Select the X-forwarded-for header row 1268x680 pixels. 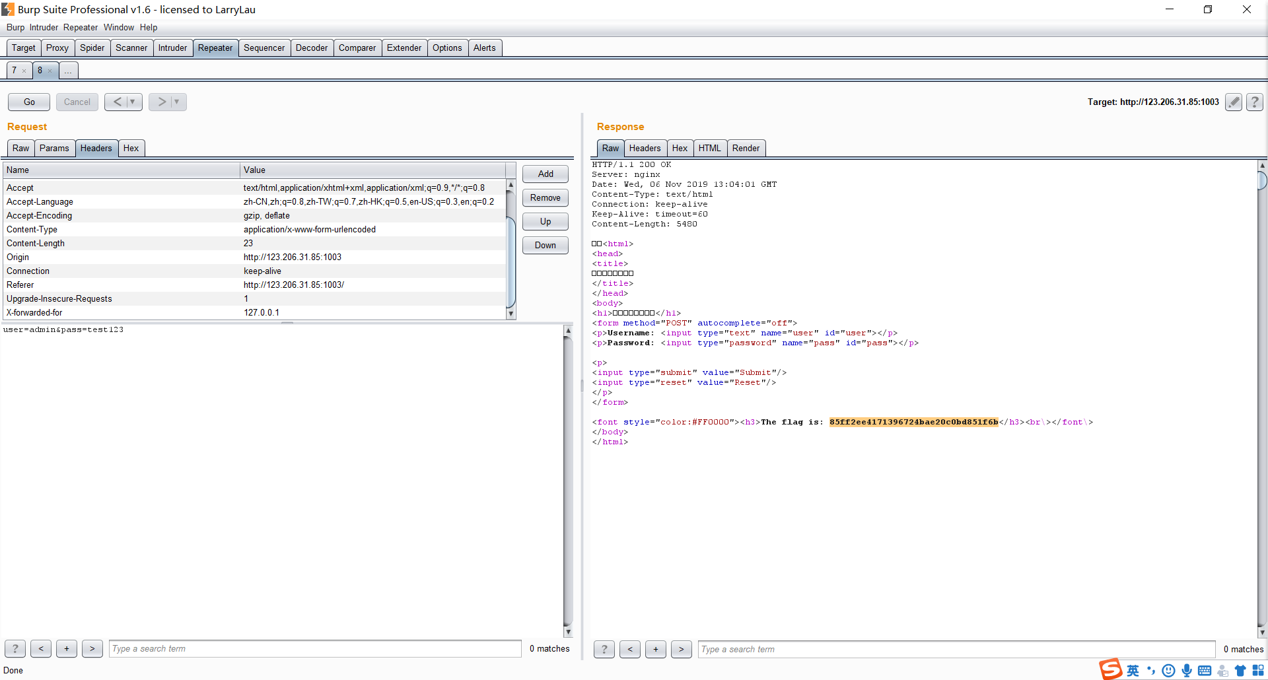pos(254,312)
